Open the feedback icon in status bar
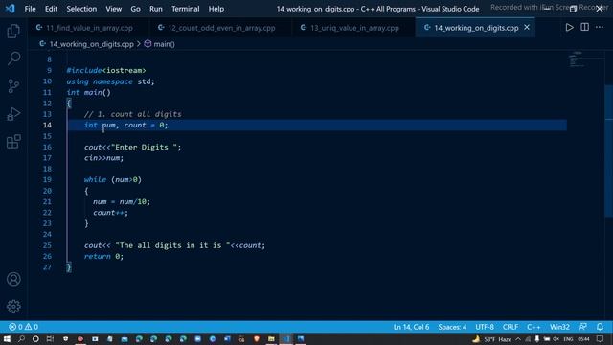Viewport: 613px width, 345px height. point(582,327)
